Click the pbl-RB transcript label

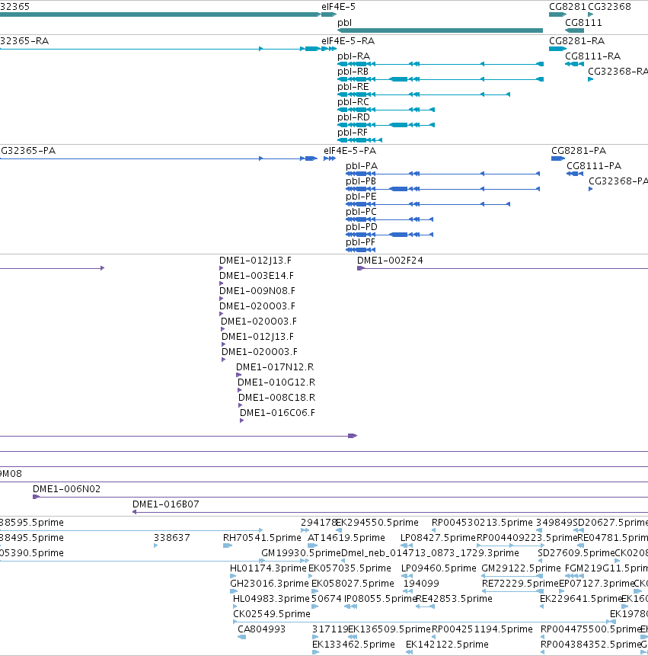coord(353,72)
